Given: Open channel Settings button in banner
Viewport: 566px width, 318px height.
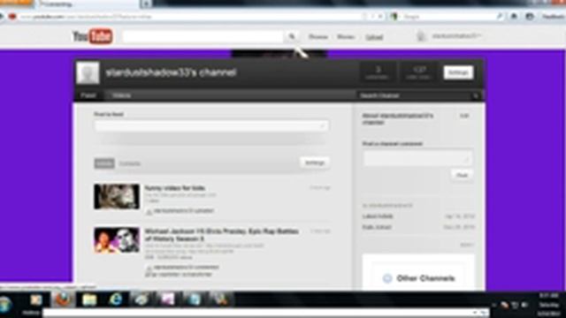Looking at the screenshot, I should (x=458, y=72).
